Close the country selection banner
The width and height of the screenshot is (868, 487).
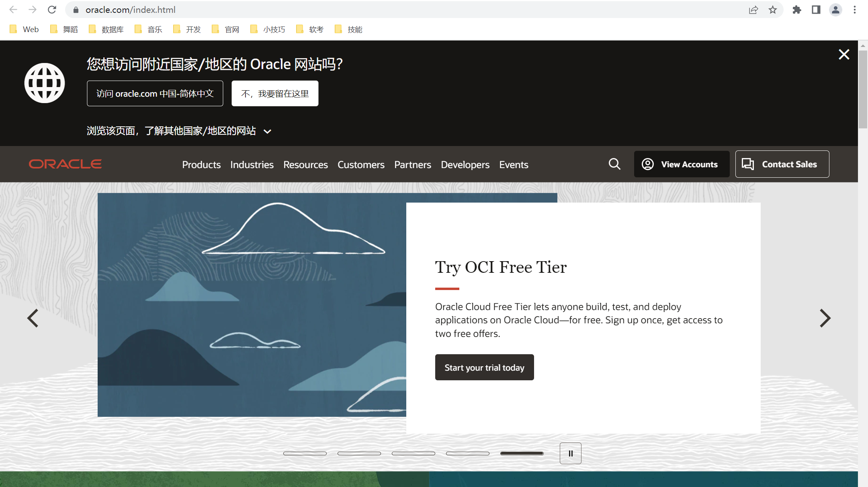tap(844, 55)
